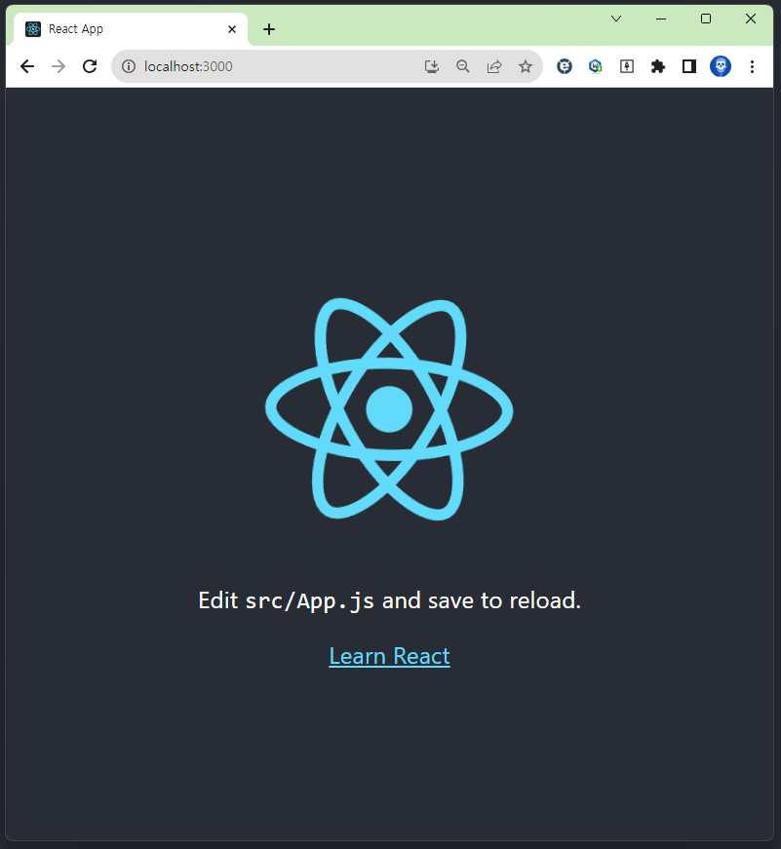View site information icon in address bar
Screen dimensions: 781x849
[129, 66]
